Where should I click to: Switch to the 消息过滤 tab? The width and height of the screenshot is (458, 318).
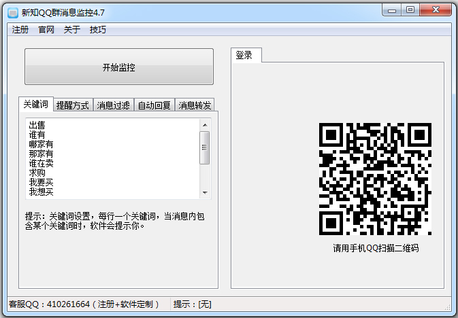coord(114,105)
